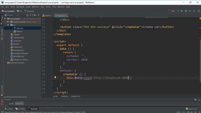Open the Run tool window button
Viewport: 201px width, 113px height.
[x=8, y=109]
